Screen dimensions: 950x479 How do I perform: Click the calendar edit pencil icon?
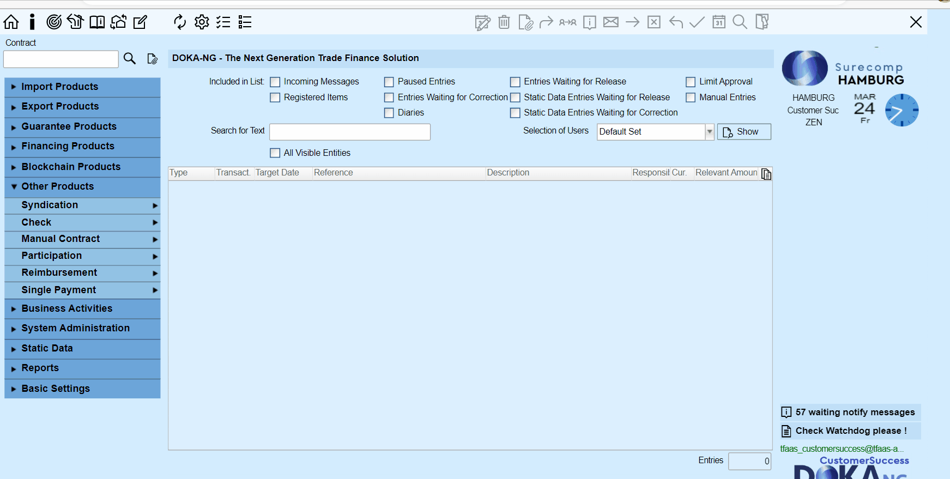click(x=482, y=22)
